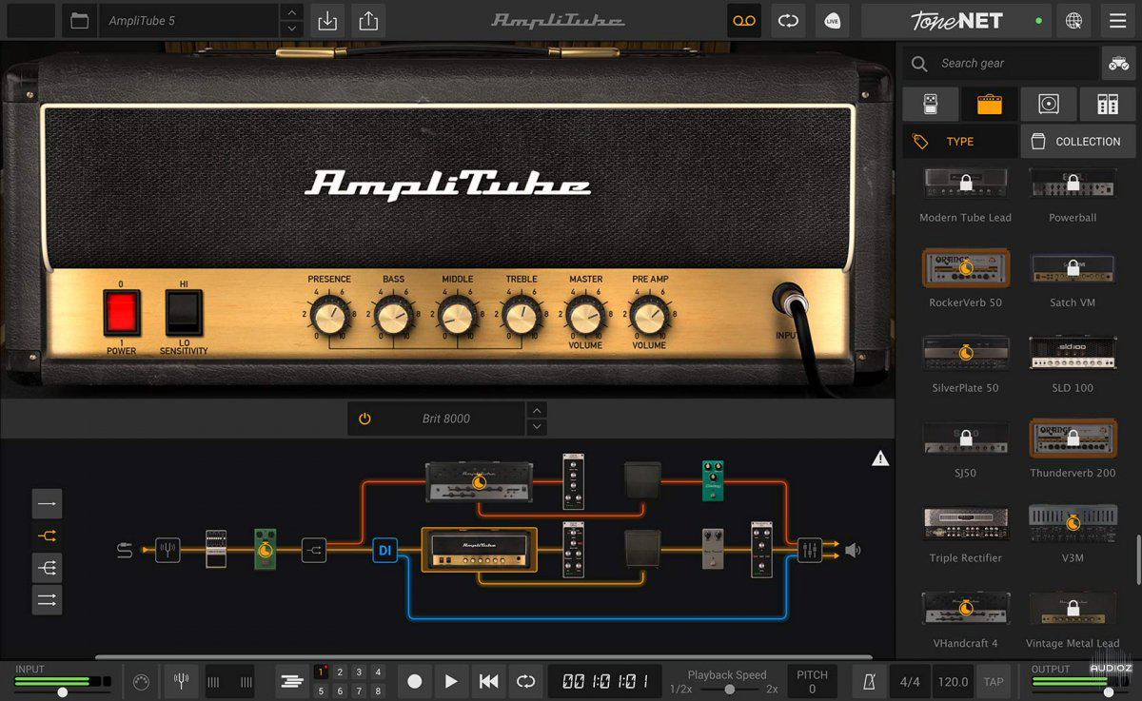Switch to the COLLECTION tab
The height and width of the screenshot is (701, 1142).
pyautogui.click(x=1078, y=141)
